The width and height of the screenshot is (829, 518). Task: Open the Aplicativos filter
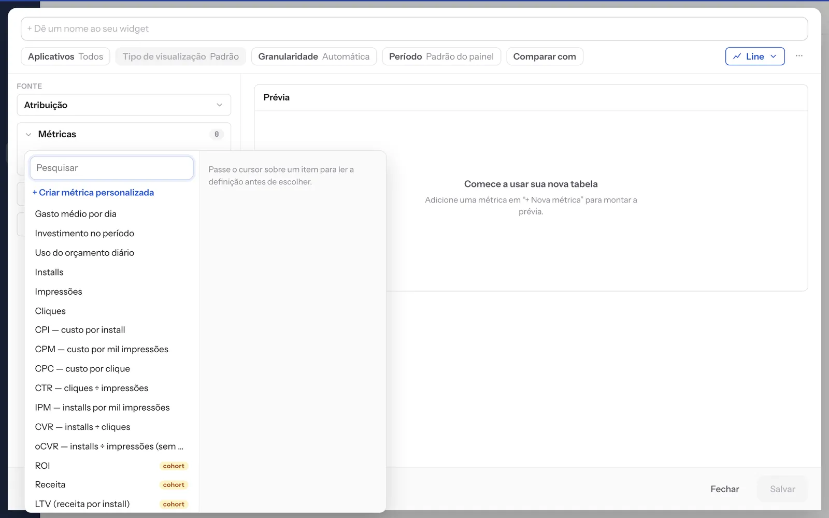65,56
